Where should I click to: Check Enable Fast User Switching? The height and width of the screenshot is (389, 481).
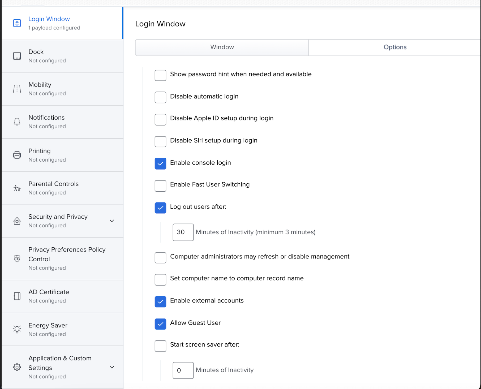point(160,186)
